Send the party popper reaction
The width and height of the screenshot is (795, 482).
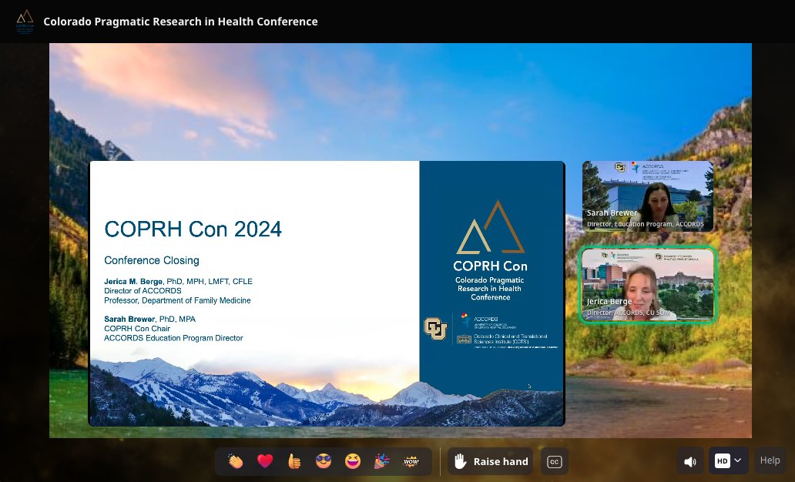pyautogui.click(x=382, y=461)
